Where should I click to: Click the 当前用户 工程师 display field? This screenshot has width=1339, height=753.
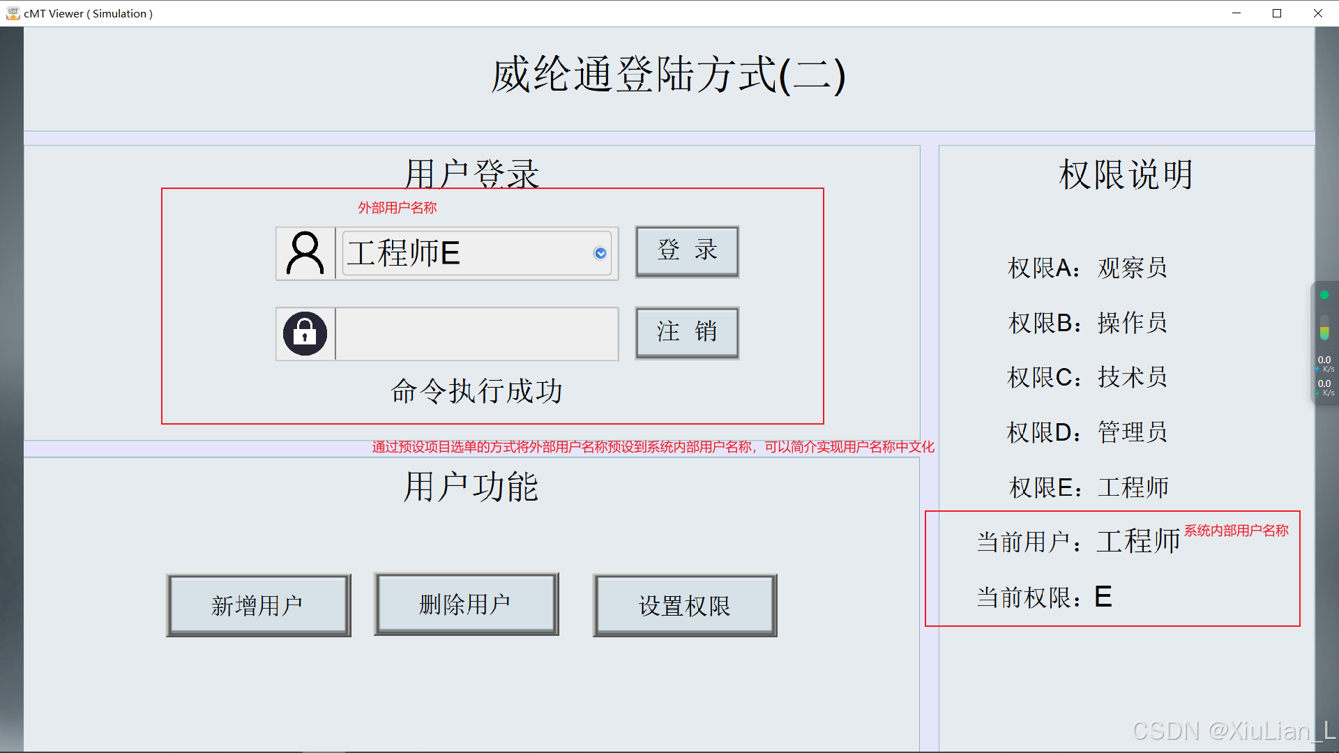coord(1137,542)
